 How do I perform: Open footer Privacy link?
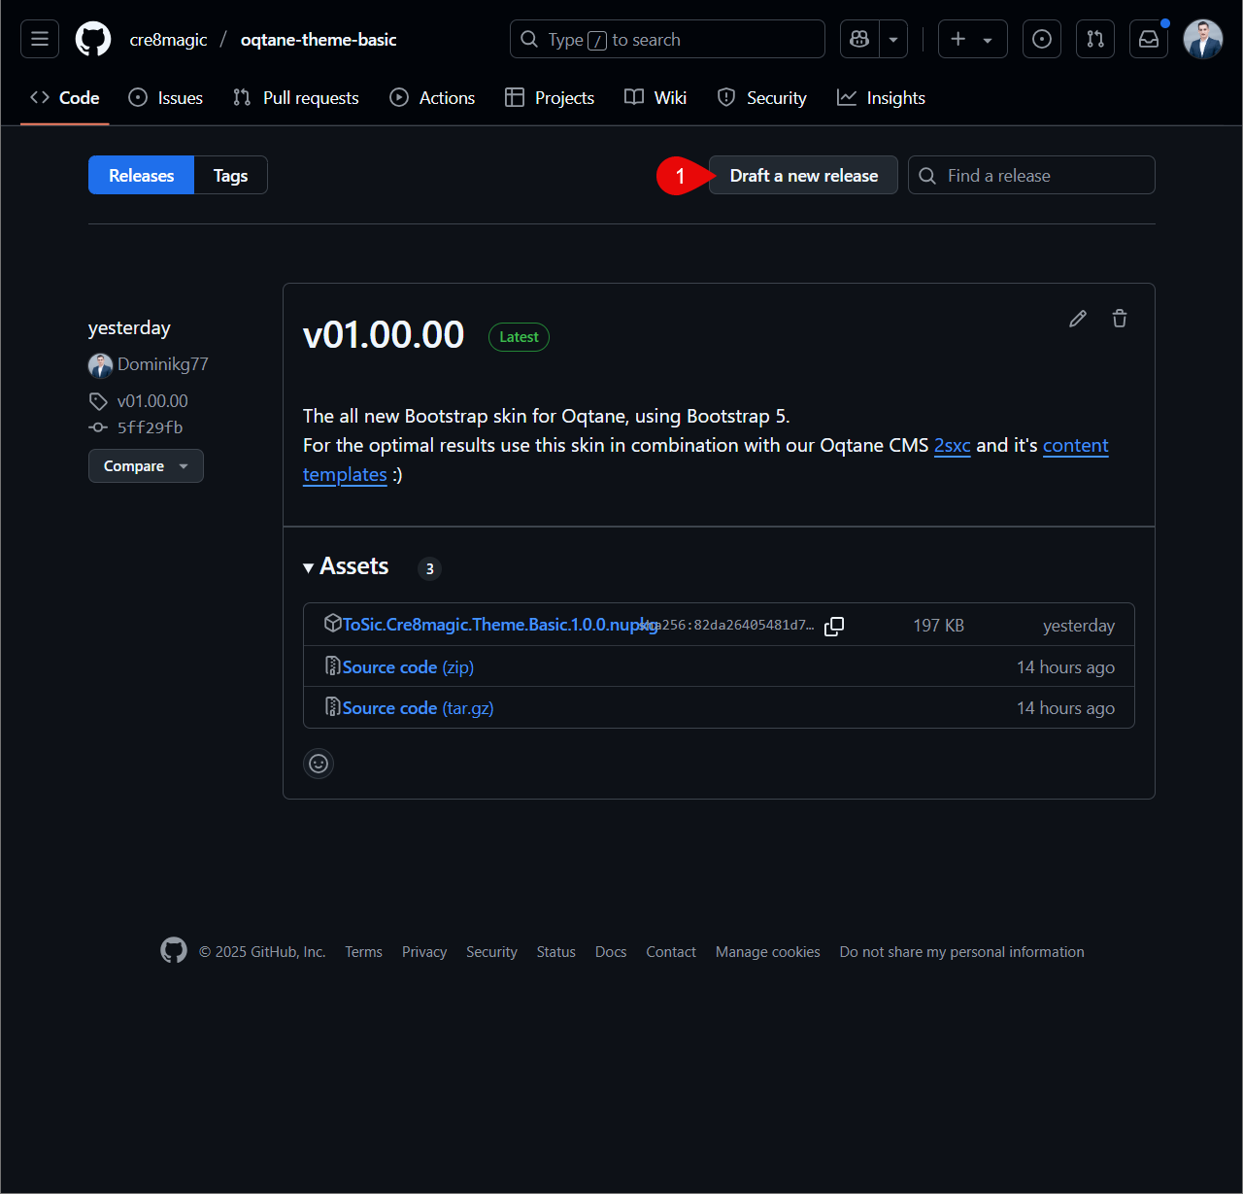[424, 952]
